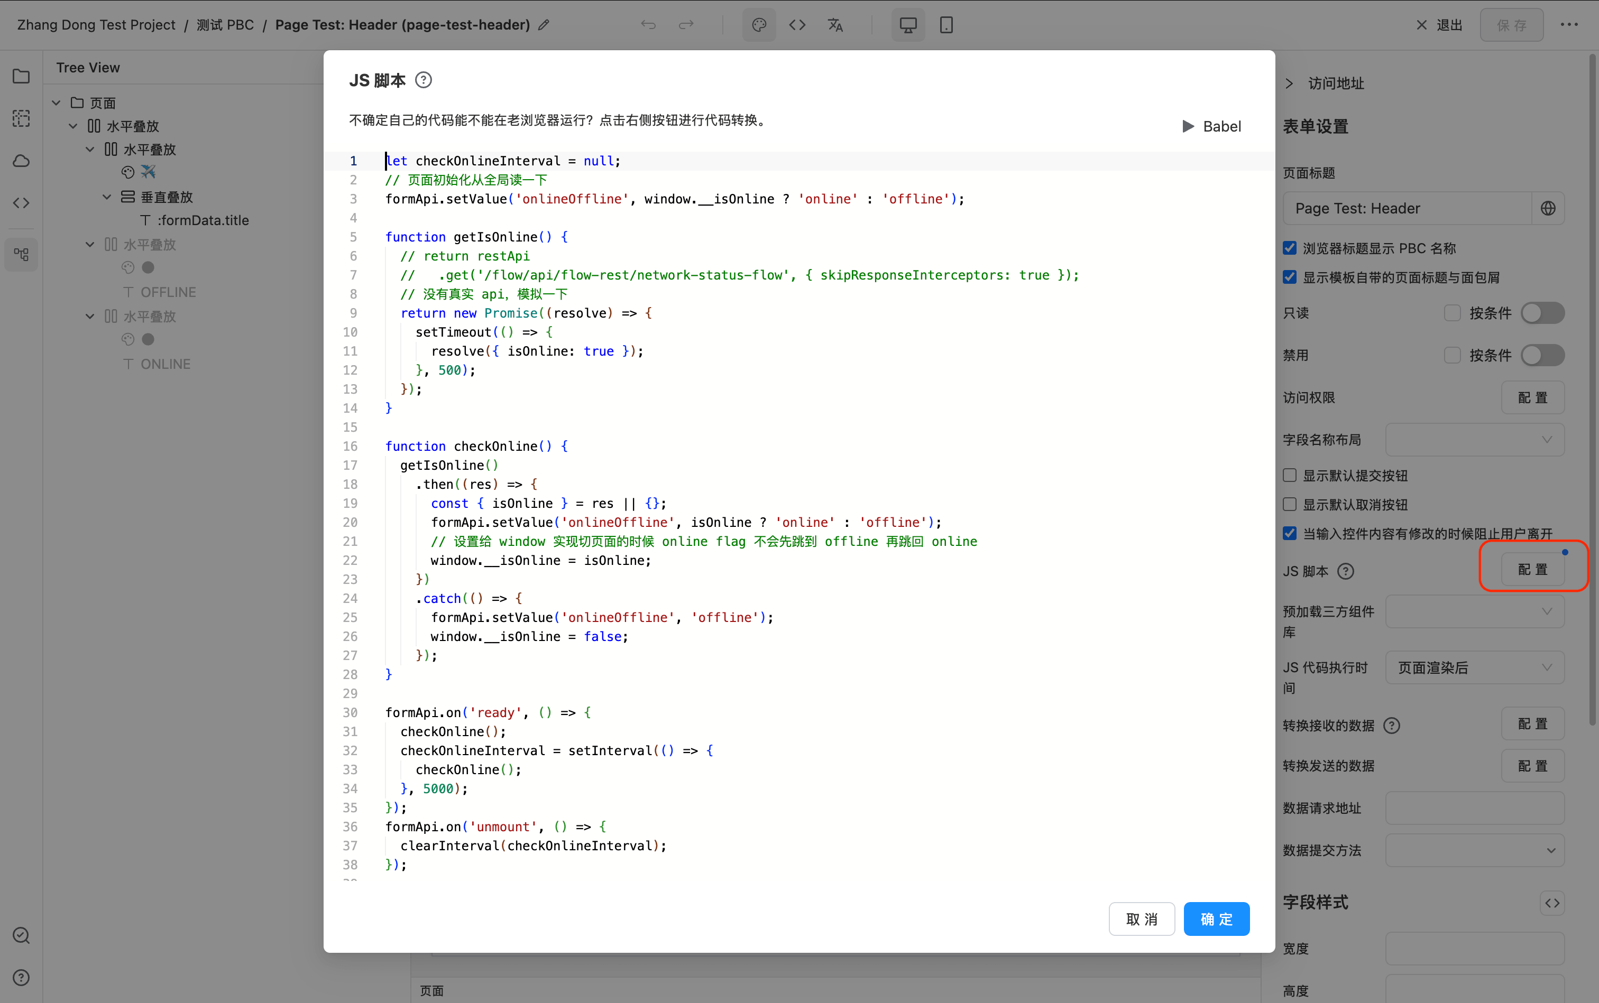1599x1003 pixels.
Task: Open the 预加载三方组件库 dropdown
Action: [x=1474, y=611]
